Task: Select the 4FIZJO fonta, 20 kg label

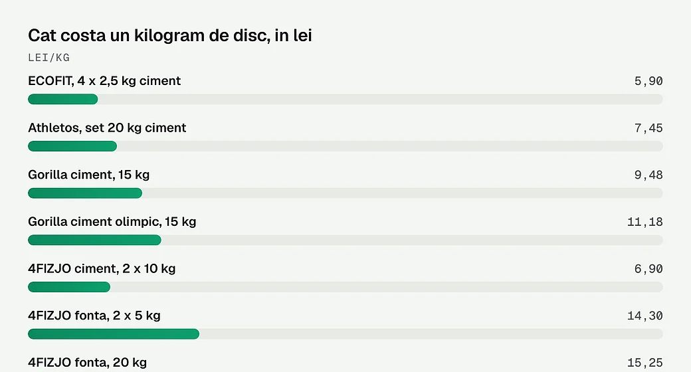Action: click(87, 363)
